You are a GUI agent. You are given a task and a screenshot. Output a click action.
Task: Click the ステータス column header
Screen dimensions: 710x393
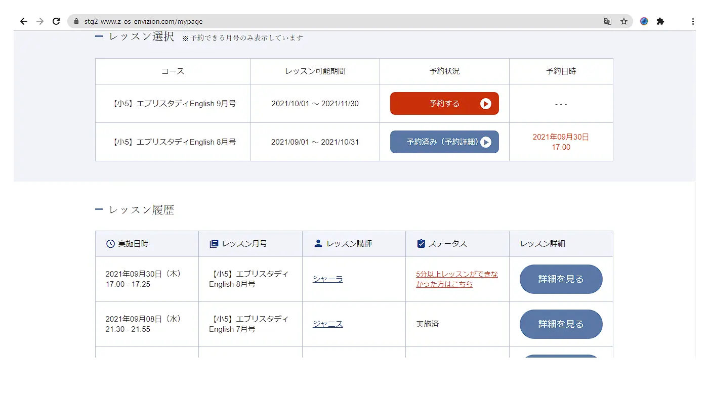pos(447,244)
